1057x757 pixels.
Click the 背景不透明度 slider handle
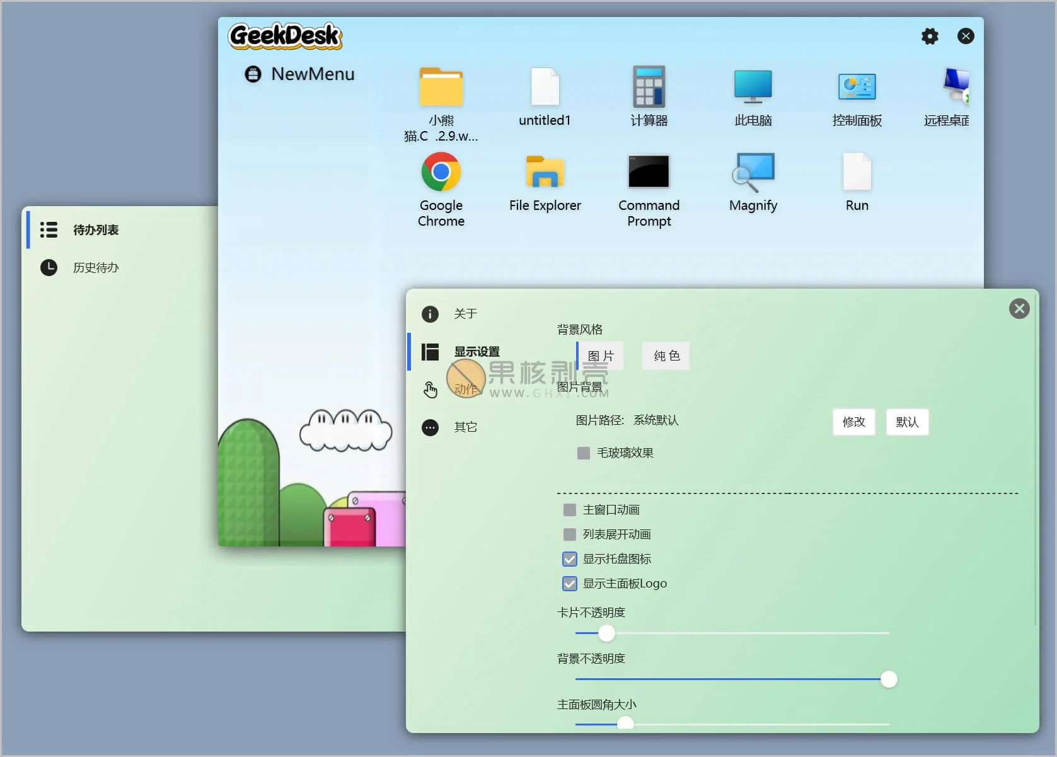point(889,679)
